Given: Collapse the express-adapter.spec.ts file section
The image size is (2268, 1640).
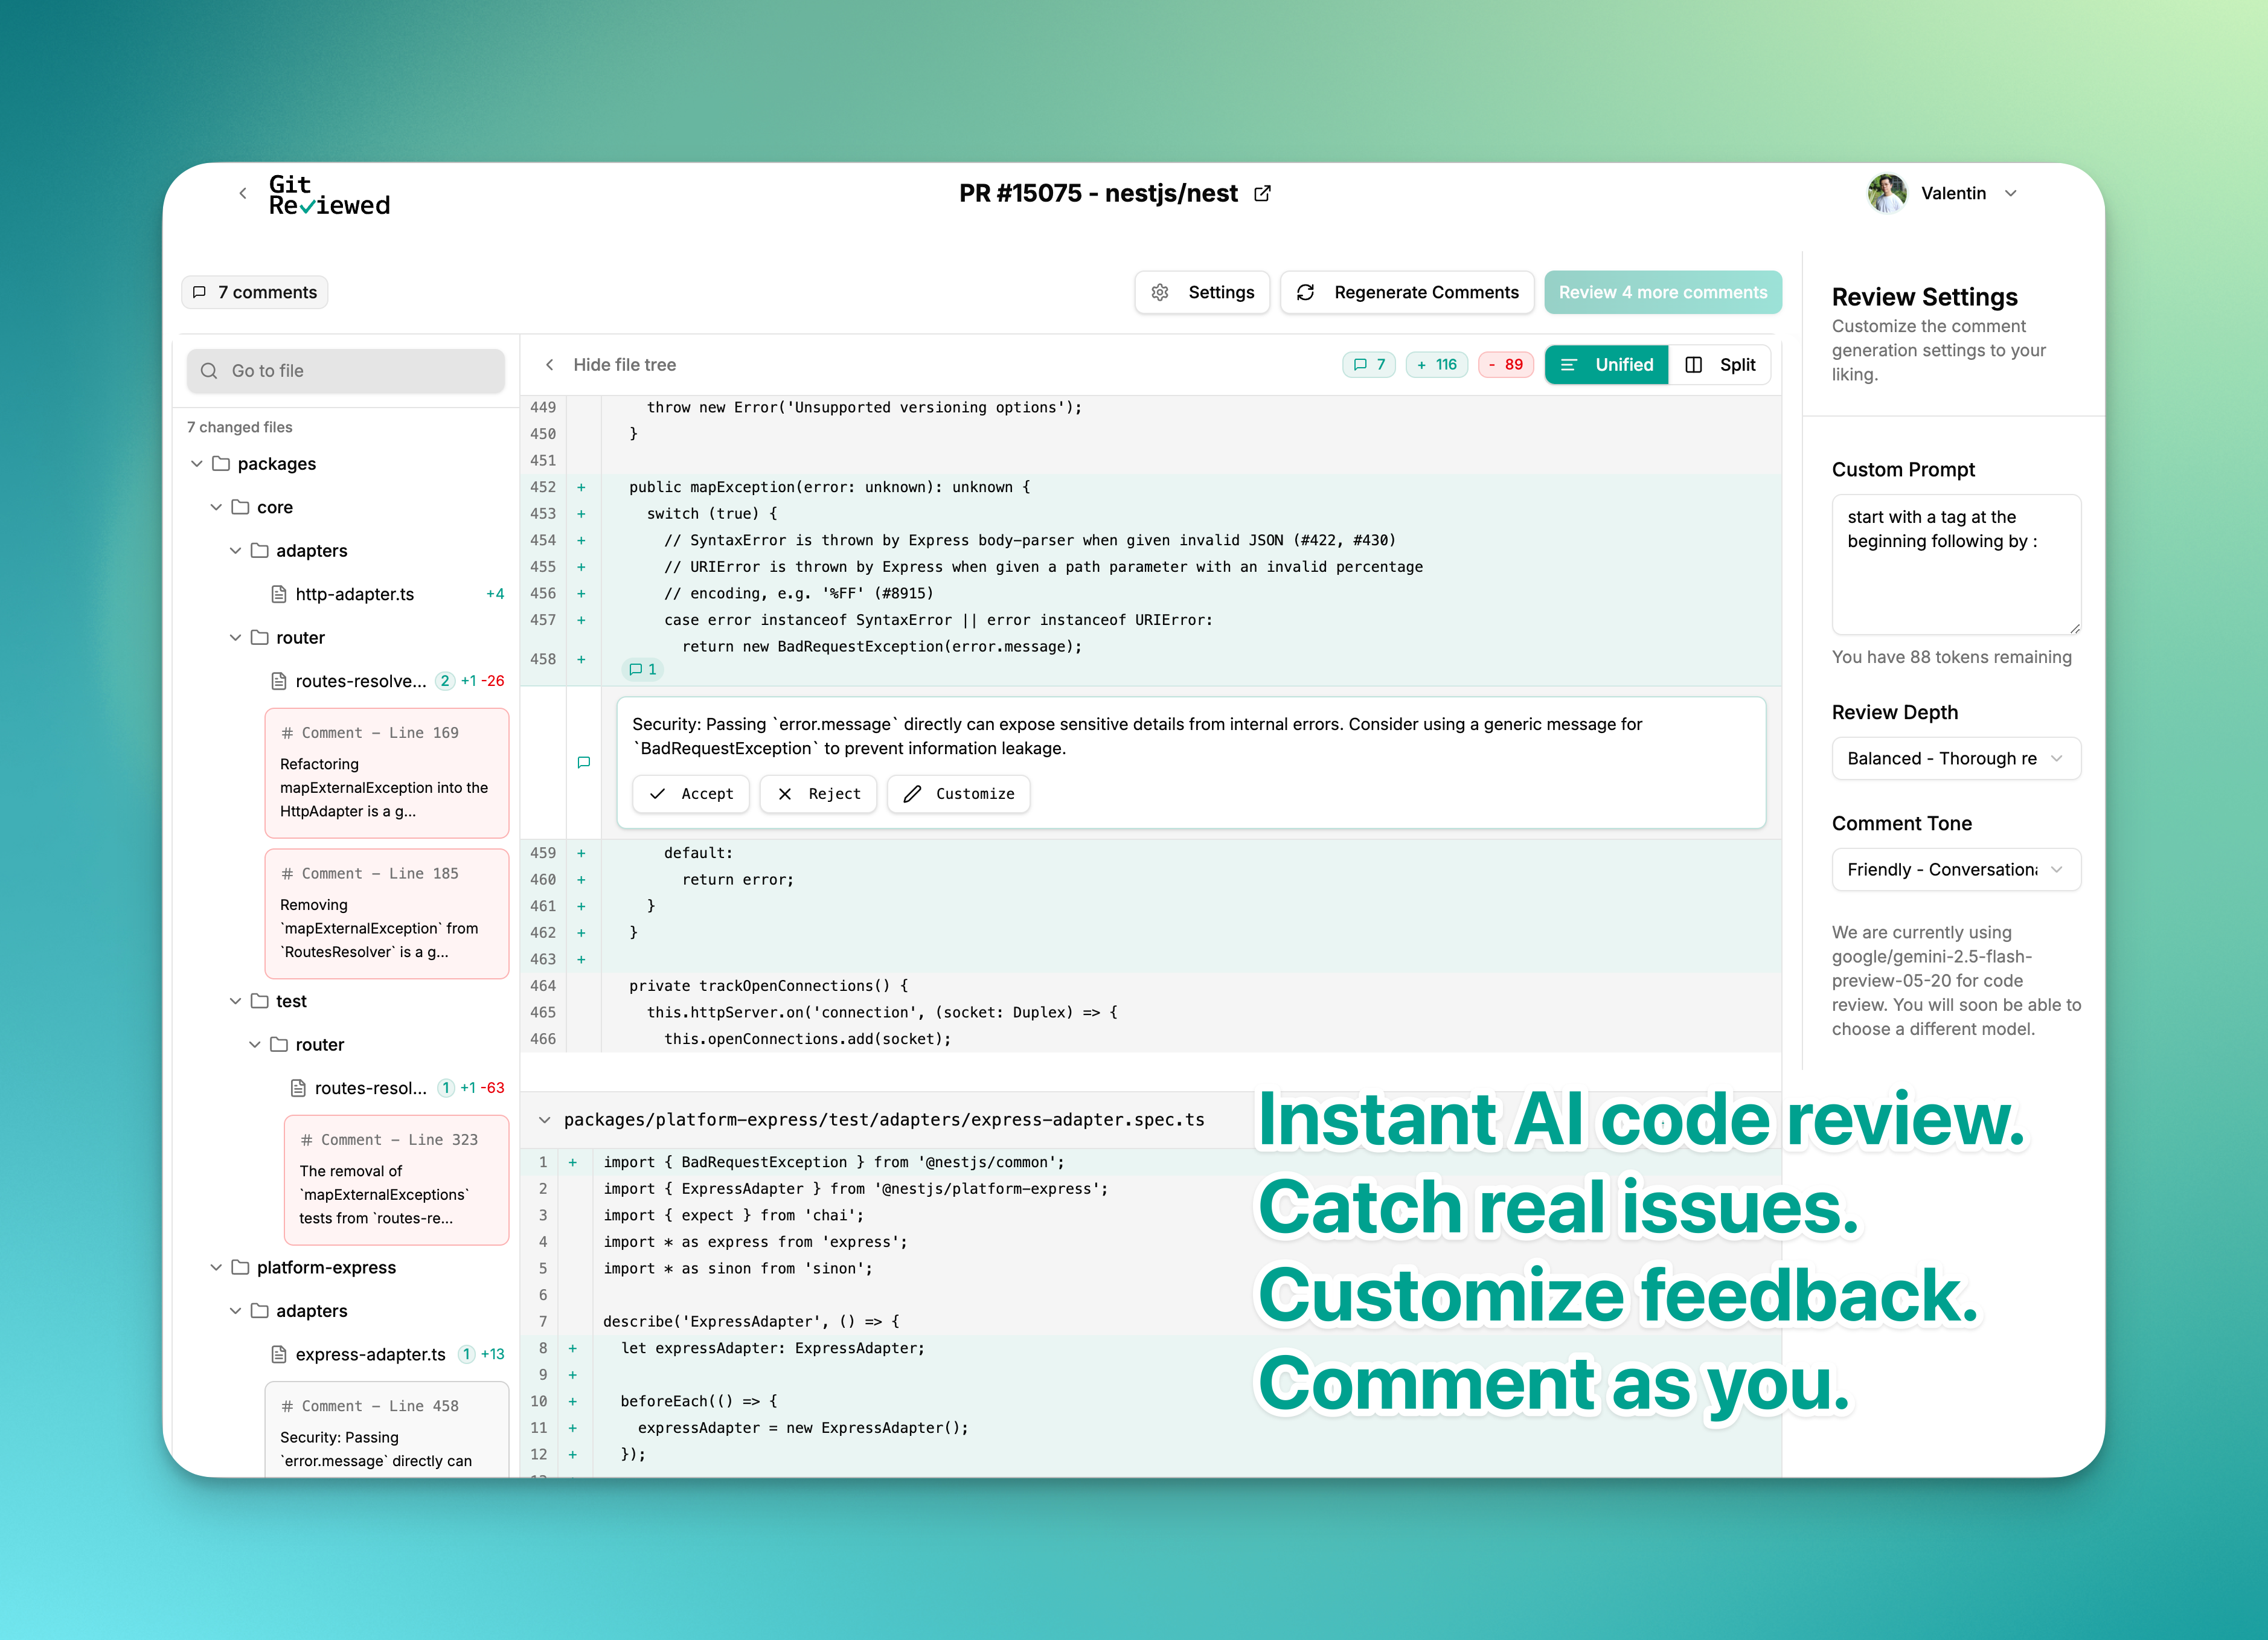Looking at the screenshot, I should (x=544, y=1119).
